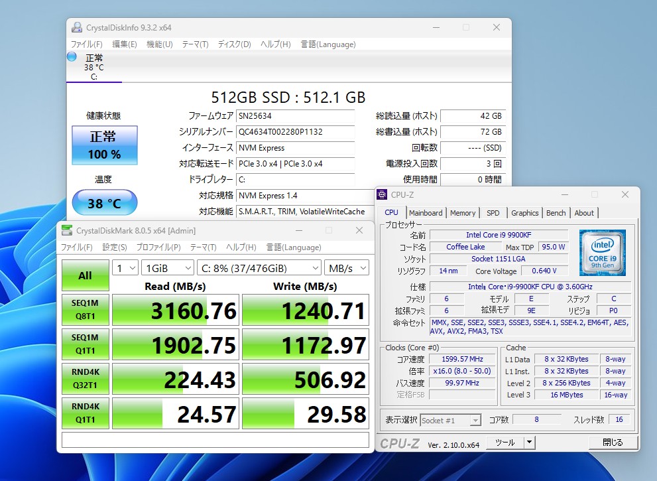Click 閉じる button in CPU-Z
Viewport: 657px width, 481px height.
613,442
